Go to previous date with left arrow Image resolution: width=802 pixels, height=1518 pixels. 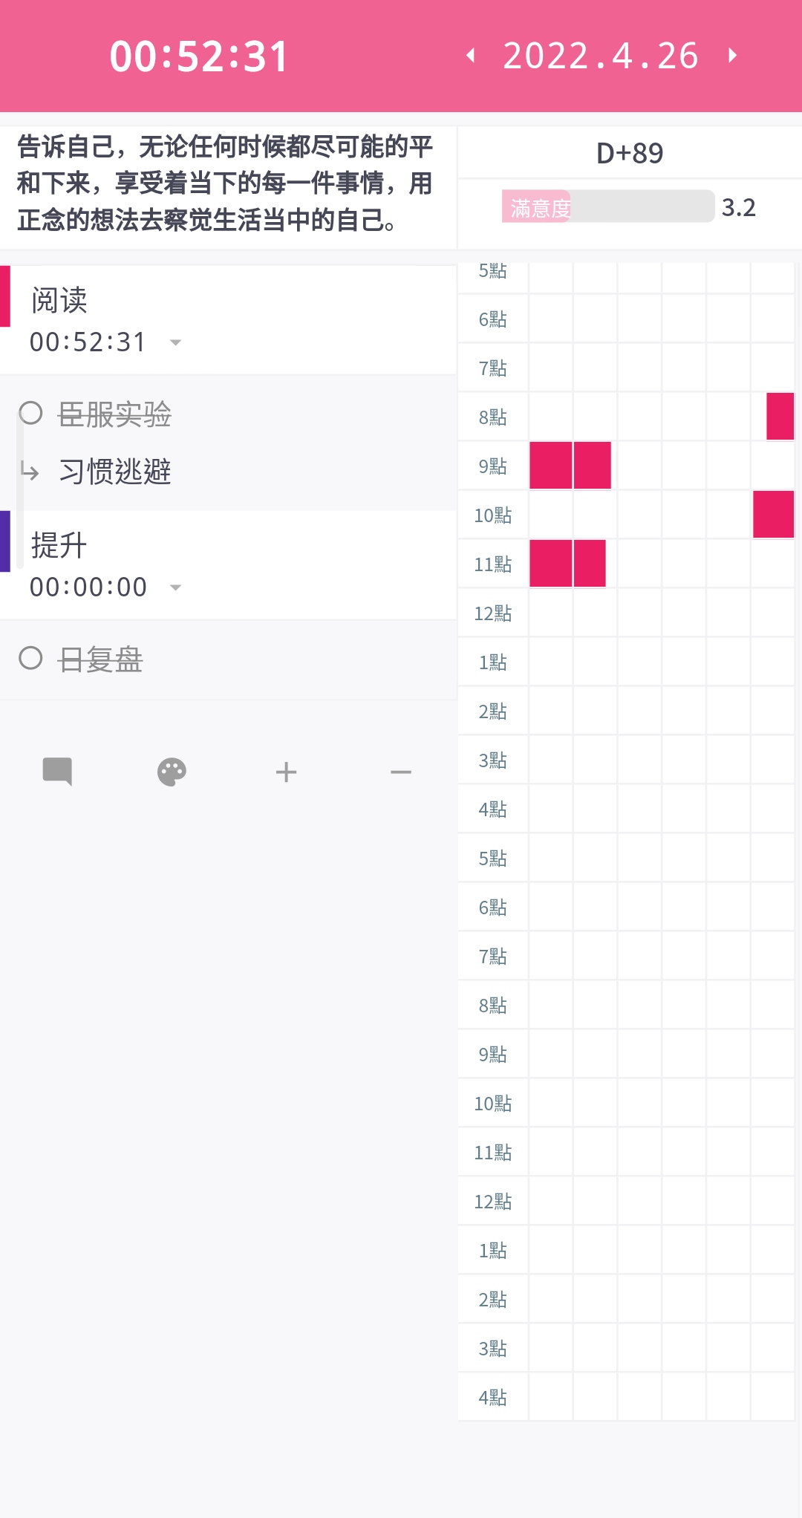(470, 56)
